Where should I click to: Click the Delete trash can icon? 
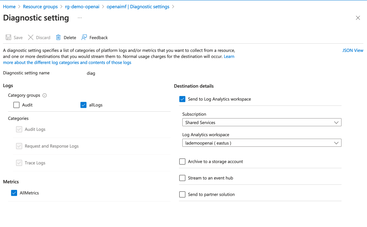click(x=58, y=38)
